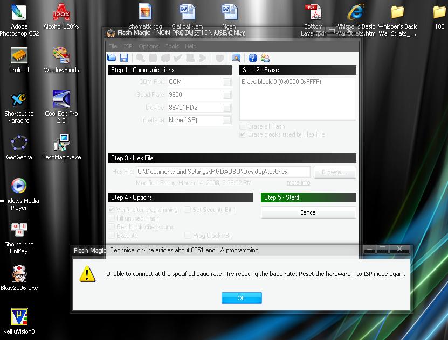The image size is (448, 340).
Task: Toggle the Prog Clocks Bit checkbox
Action: tap(188, 236)
